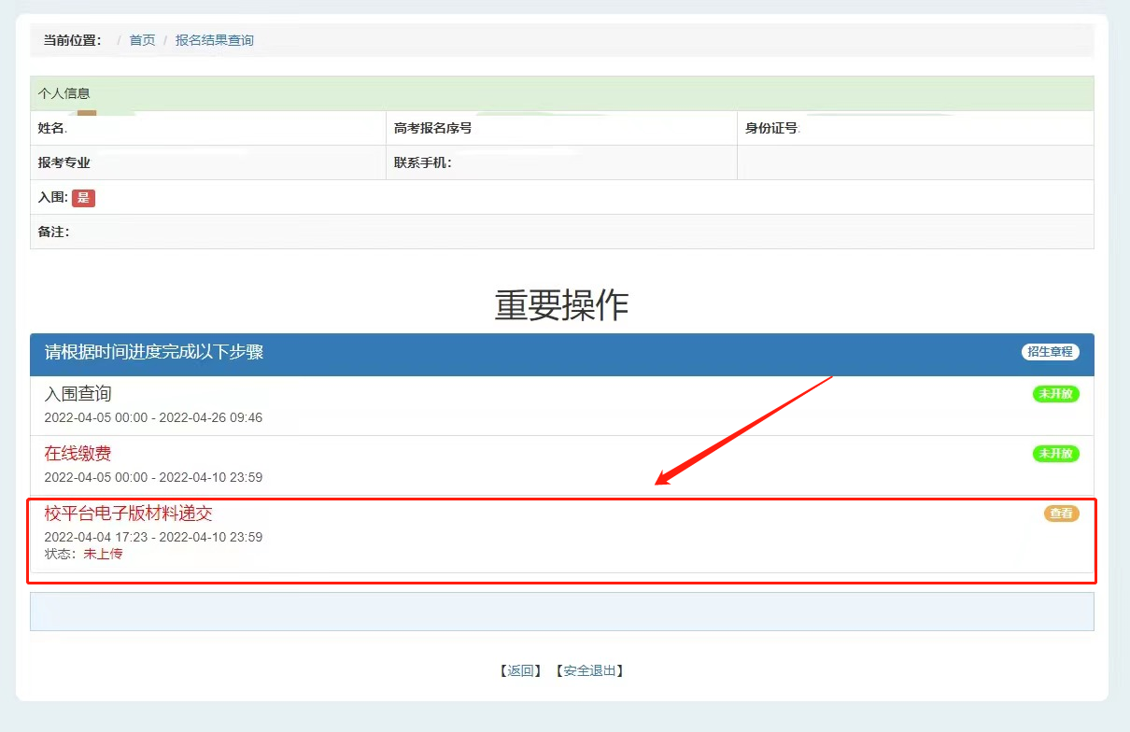Image resolution: width=1130 pixels, height=732 pixels.
Task: Click the 未开放 badge beside 入围查询
Action: click(1055, 394)
